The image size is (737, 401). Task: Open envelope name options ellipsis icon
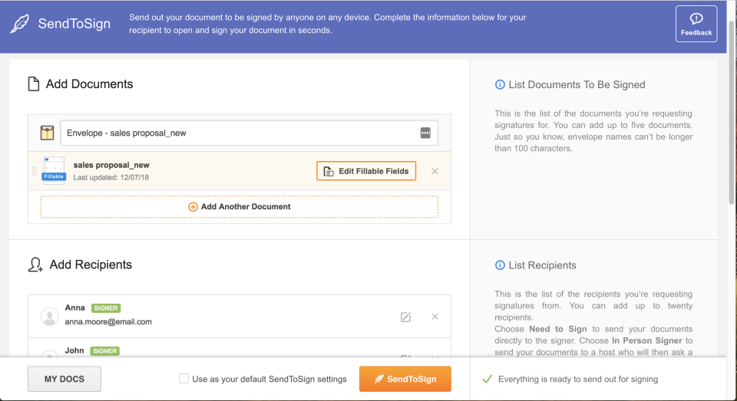pos(425,133)
